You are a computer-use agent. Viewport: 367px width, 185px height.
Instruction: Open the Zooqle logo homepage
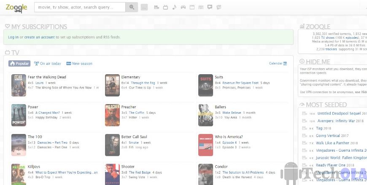(x=16, y=8)
